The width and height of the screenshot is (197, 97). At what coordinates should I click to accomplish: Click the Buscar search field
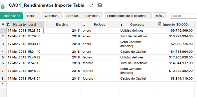point(183,16)
